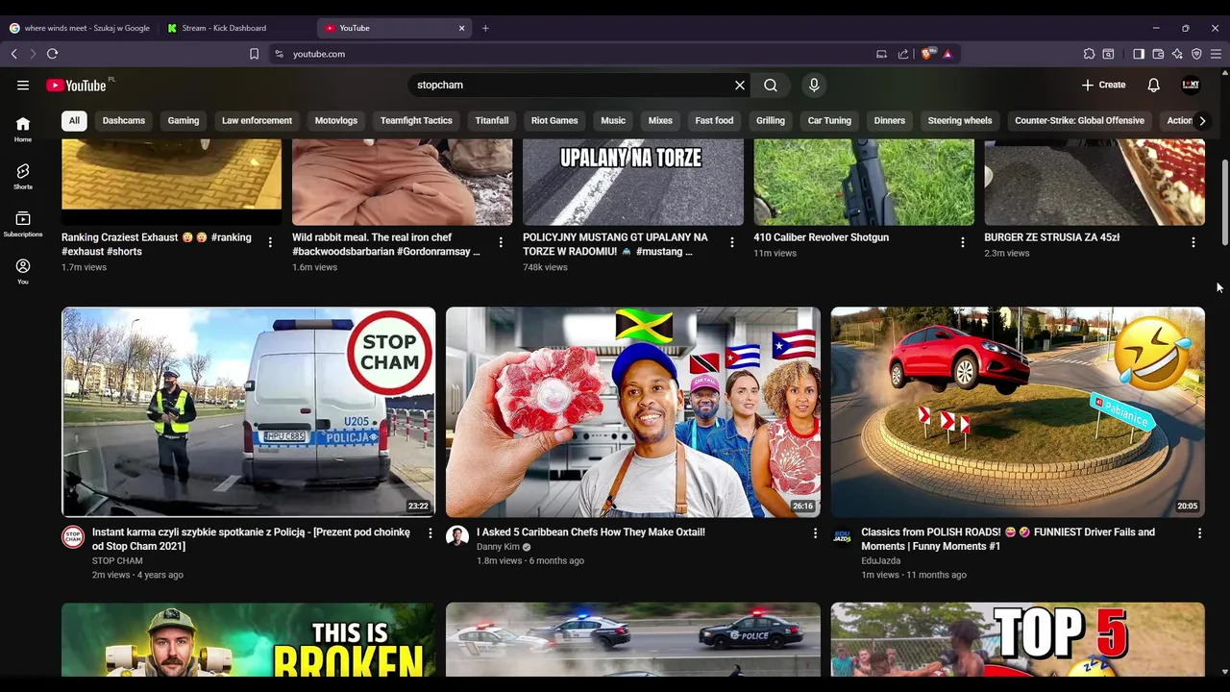Clear the search query with the X

(x=740, y=86)
